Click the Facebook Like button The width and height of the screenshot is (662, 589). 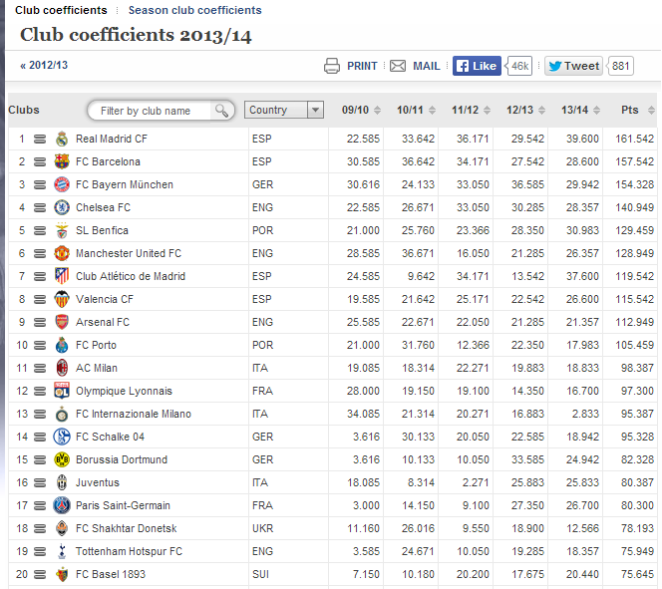coord(478,66)
